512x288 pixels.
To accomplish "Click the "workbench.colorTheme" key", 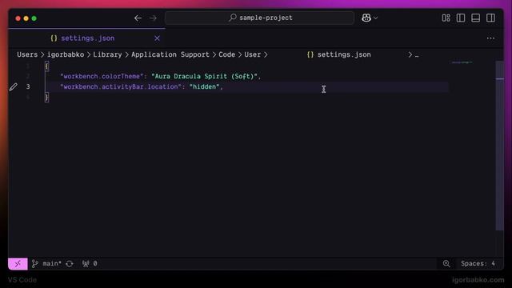I will tap(102, 76).
